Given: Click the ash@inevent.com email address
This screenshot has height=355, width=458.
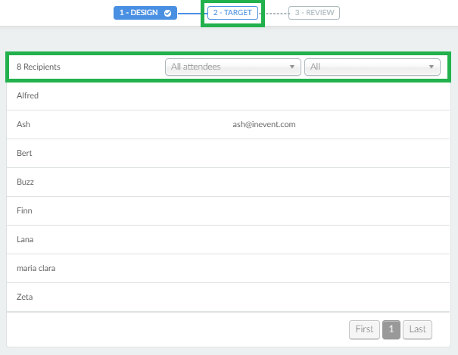Looking at the screenshot, I should point(264,124).
